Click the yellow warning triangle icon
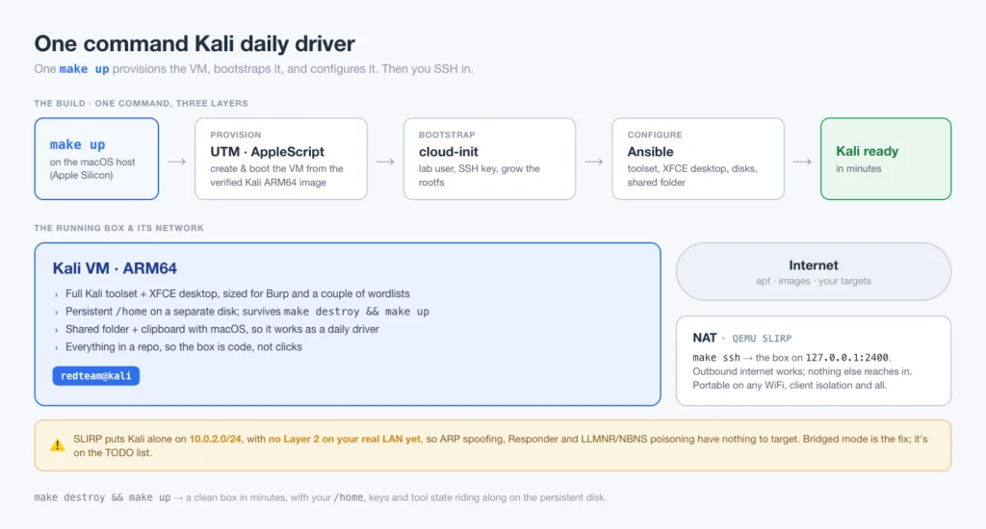The image size is (986, 529). point(57,445)
